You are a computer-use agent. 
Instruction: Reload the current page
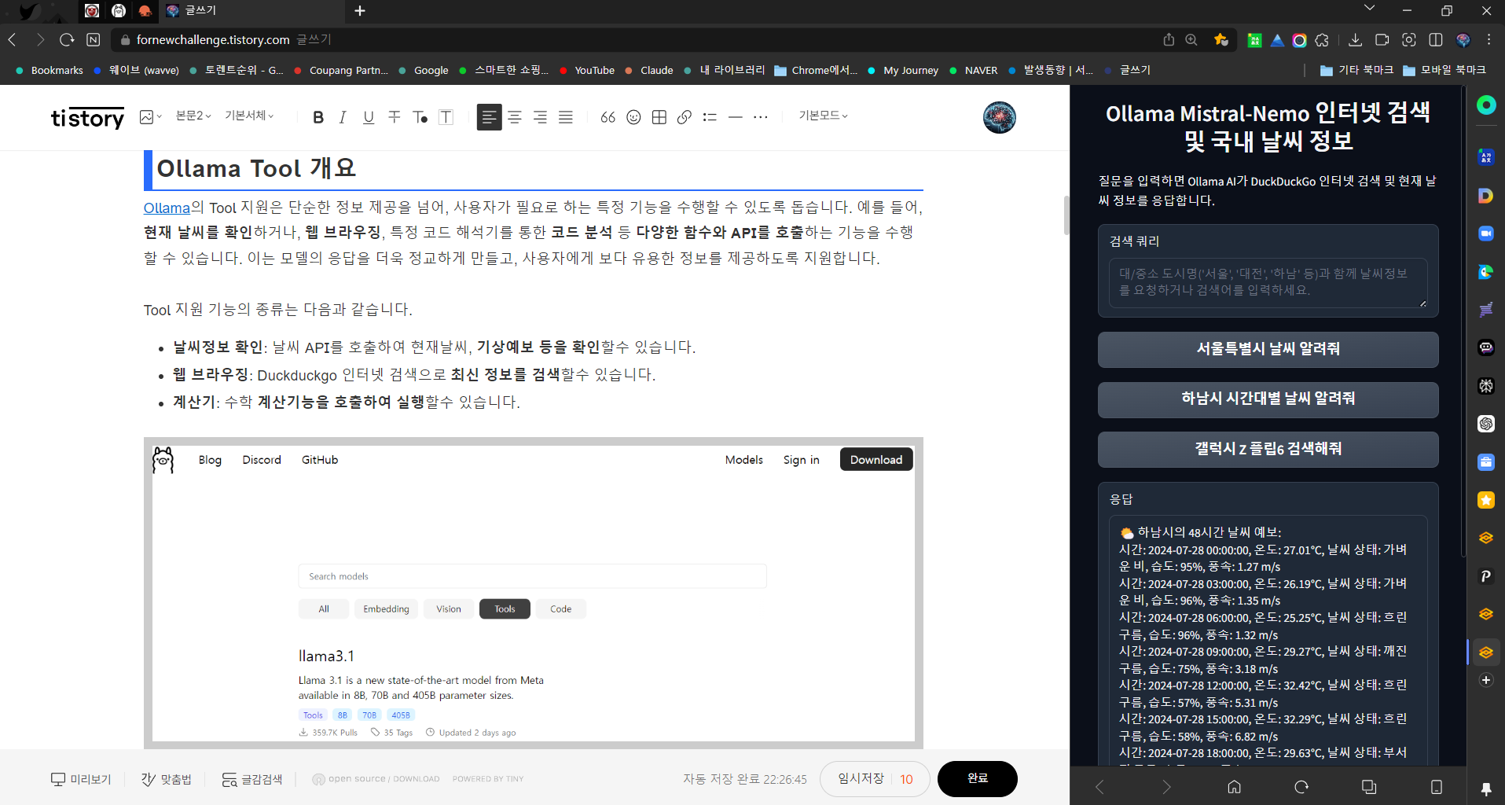[67, 39]
